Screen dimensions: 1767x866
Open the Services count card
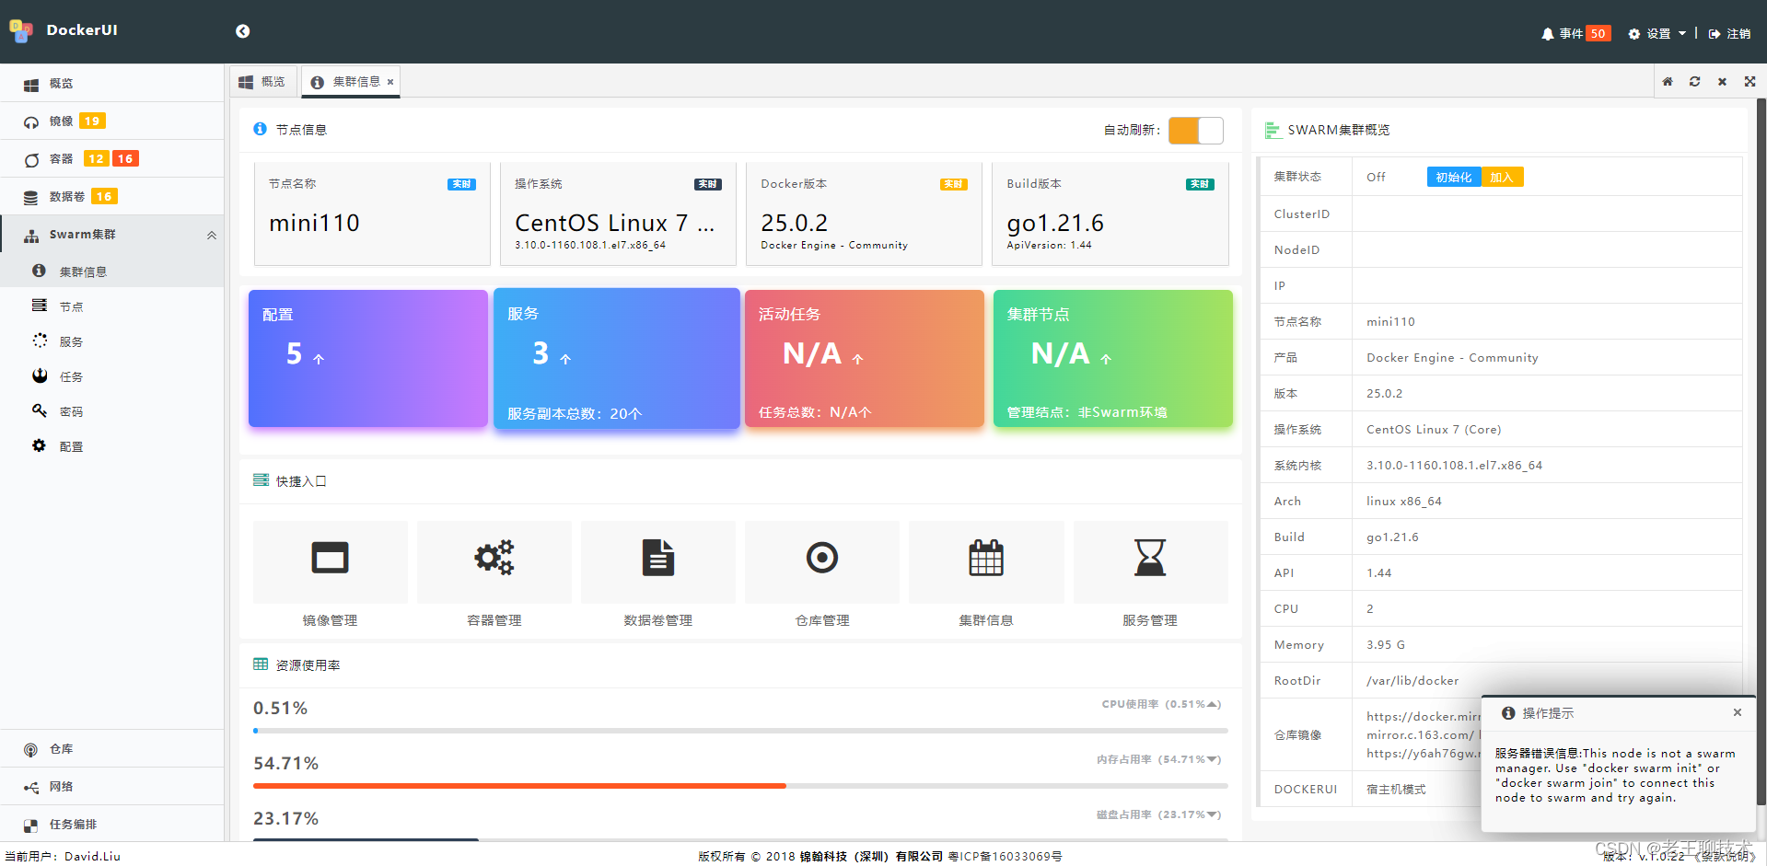(617, 359)
